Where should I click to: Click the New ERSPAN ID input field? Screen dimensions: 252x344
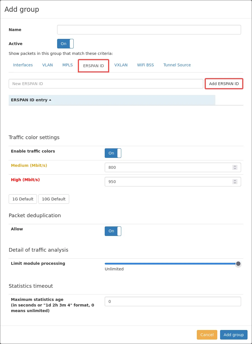(106, 84)
